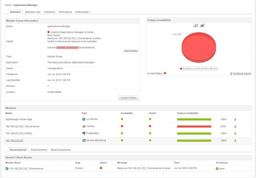256x178 pixels.
Task: Open the Event Summary tab
Action: pos(39,150)
